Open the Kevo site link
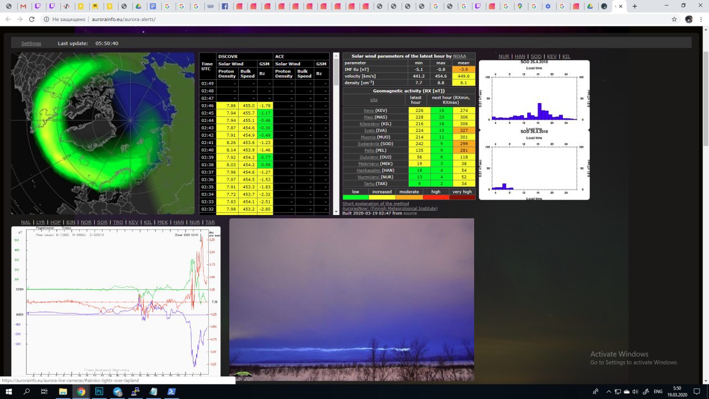 tap(369, 110)
